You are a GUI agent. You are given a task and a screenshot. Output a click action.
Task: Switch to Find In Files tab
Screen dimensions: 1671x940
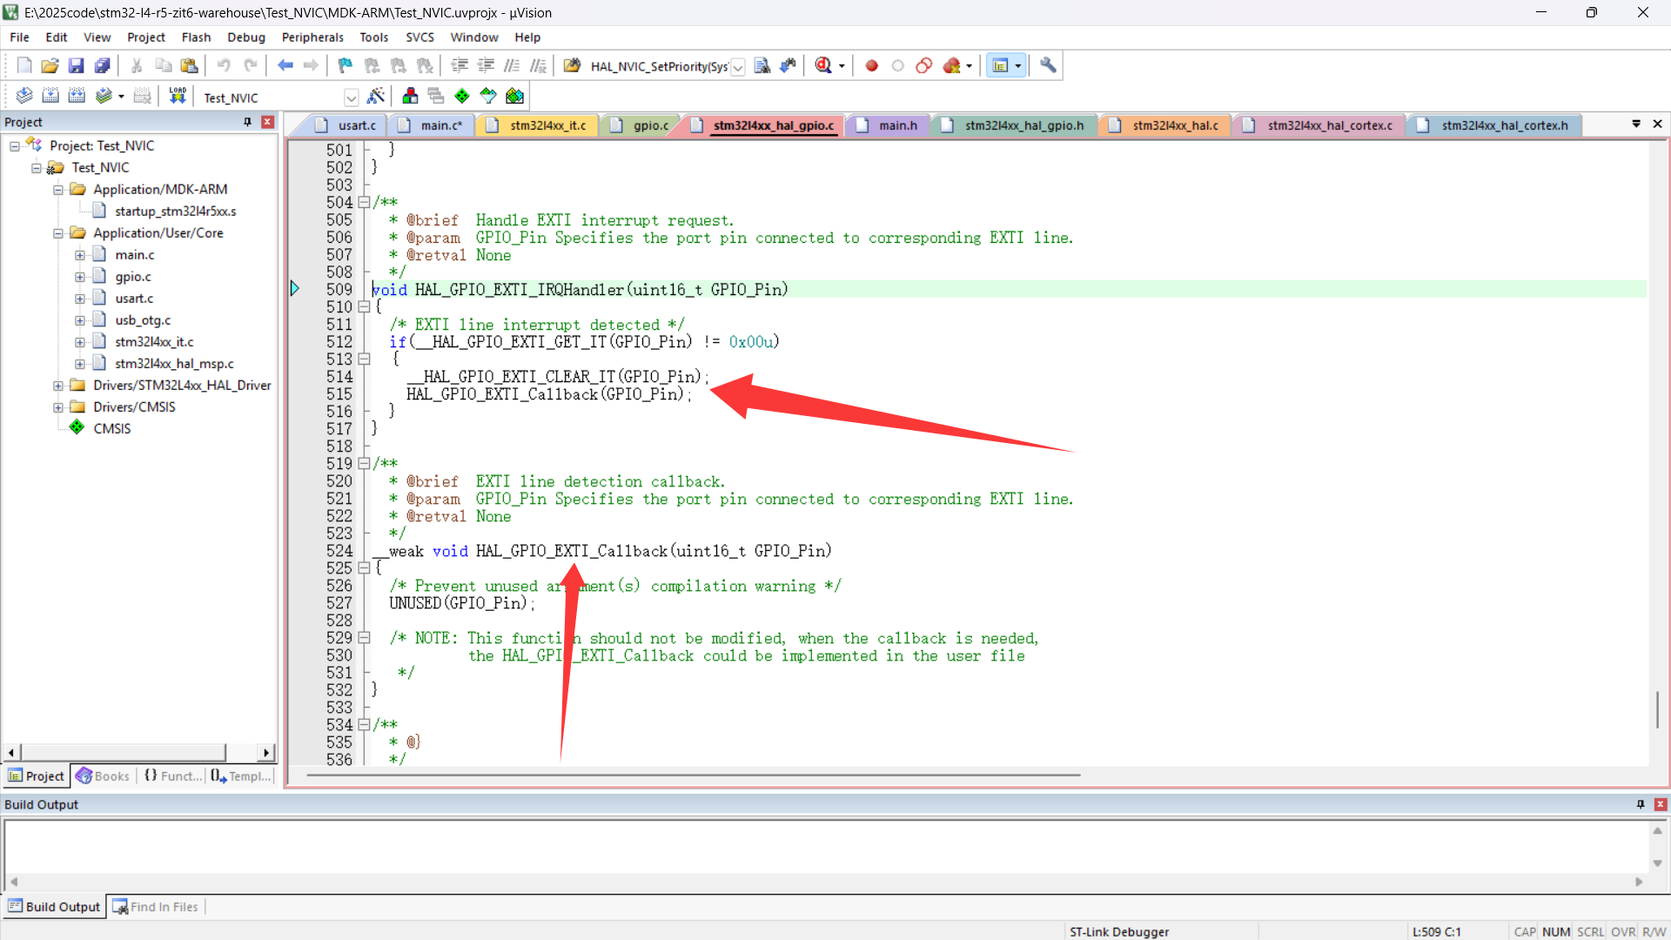(x=157, y=907)
